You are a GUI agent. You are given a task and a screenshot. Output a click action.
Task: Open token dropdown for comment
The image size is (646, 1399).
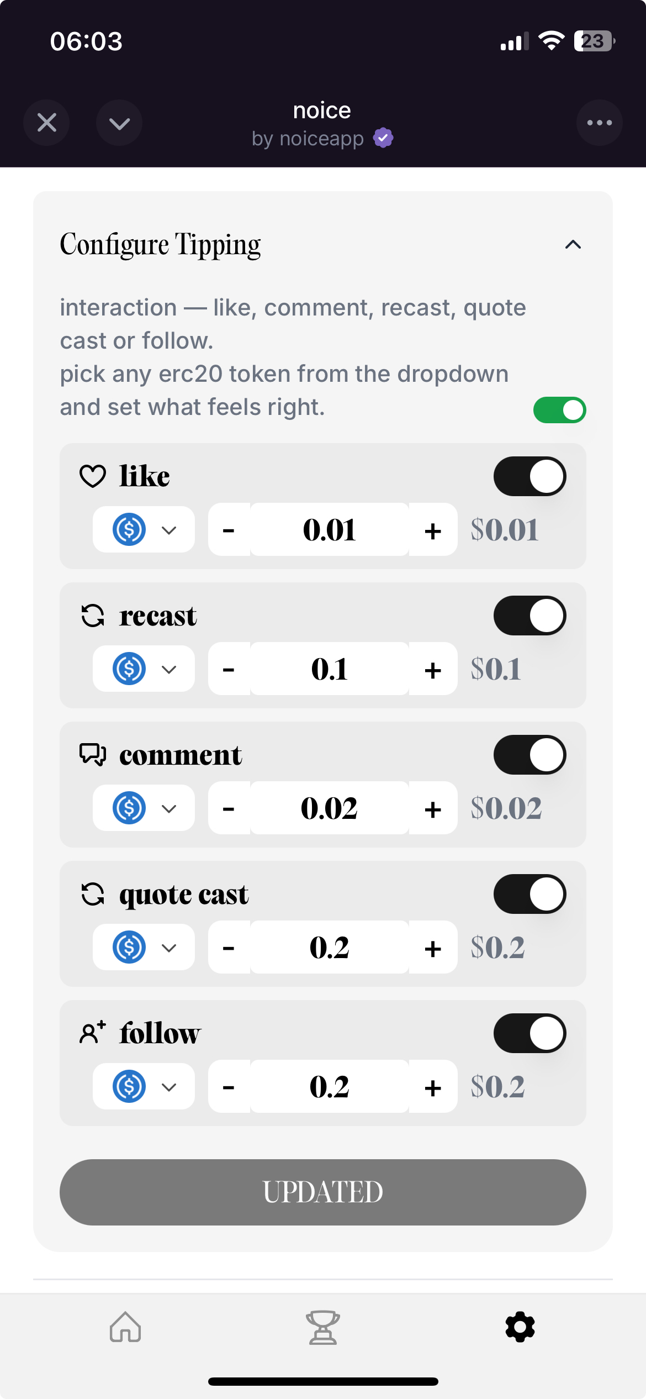tap(144, 808)
